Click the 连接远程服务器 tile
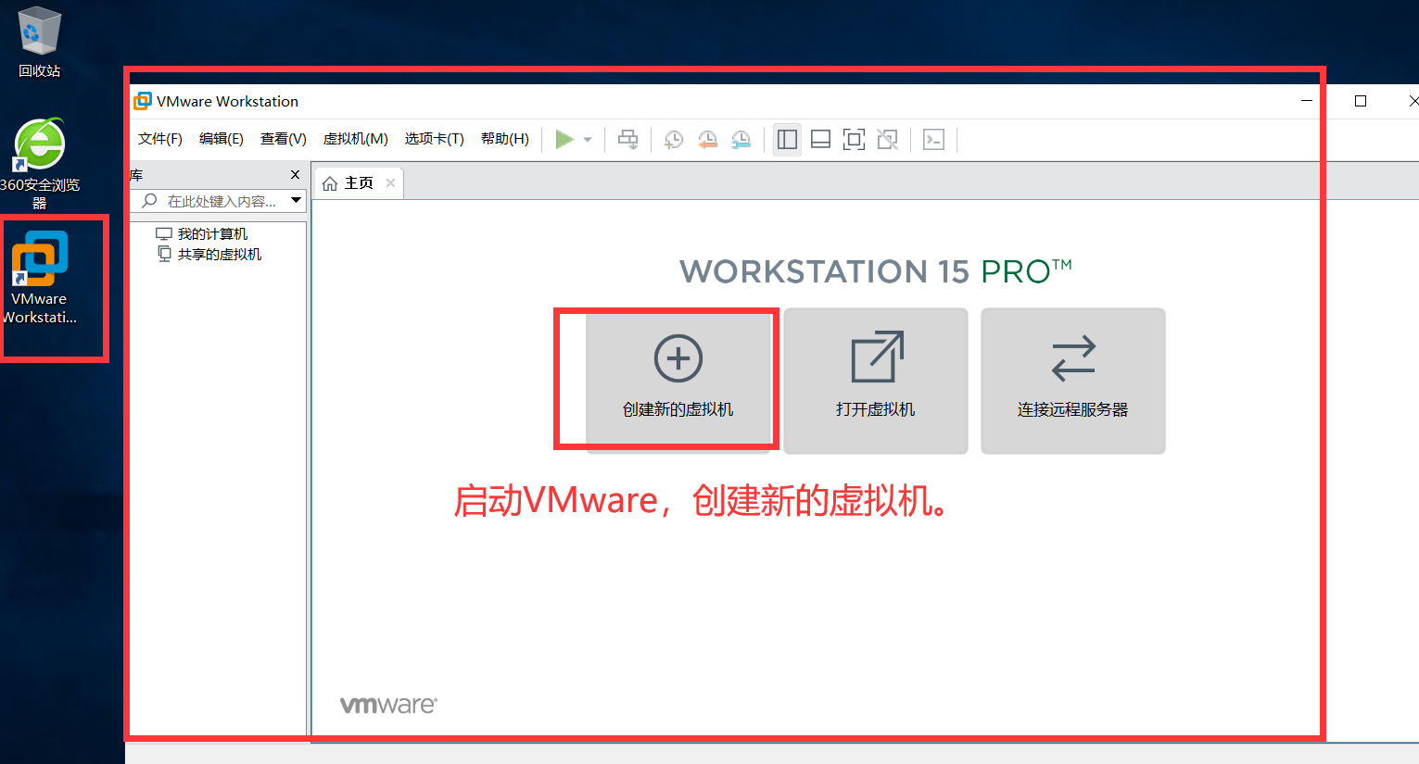The width and height of the screenshot is (1419, 764). (x=1073, y=382)
